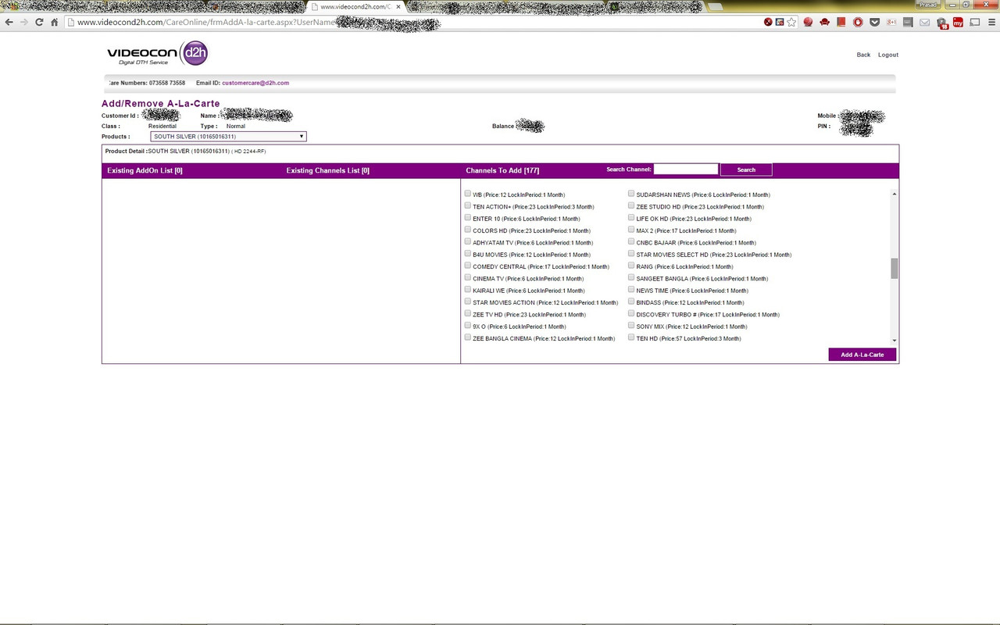1000x625 pixels.
Task: Open the extension icon with badge 18
Action: click(942, 23)
